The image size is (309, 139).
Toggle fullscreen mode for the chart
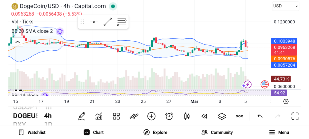coord(295,116)
